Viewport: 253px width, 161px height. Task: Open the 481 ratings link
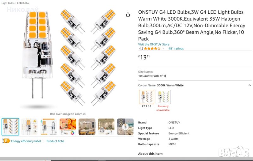coord(176,49)
